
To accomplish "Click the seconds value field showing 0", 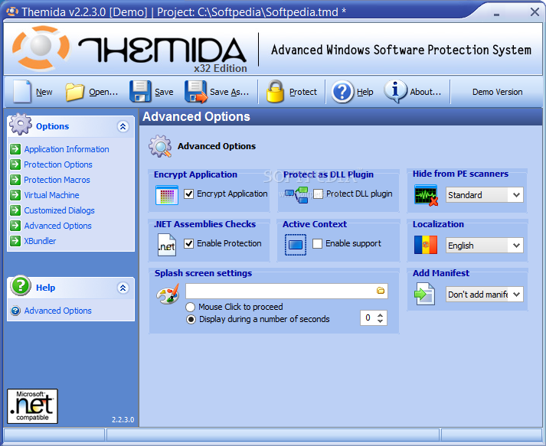I will [x=368, y=317].
